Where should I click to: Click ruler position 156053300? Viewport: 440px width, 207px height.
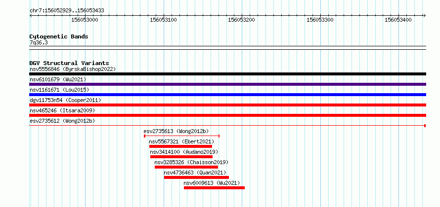click(320, 20)
